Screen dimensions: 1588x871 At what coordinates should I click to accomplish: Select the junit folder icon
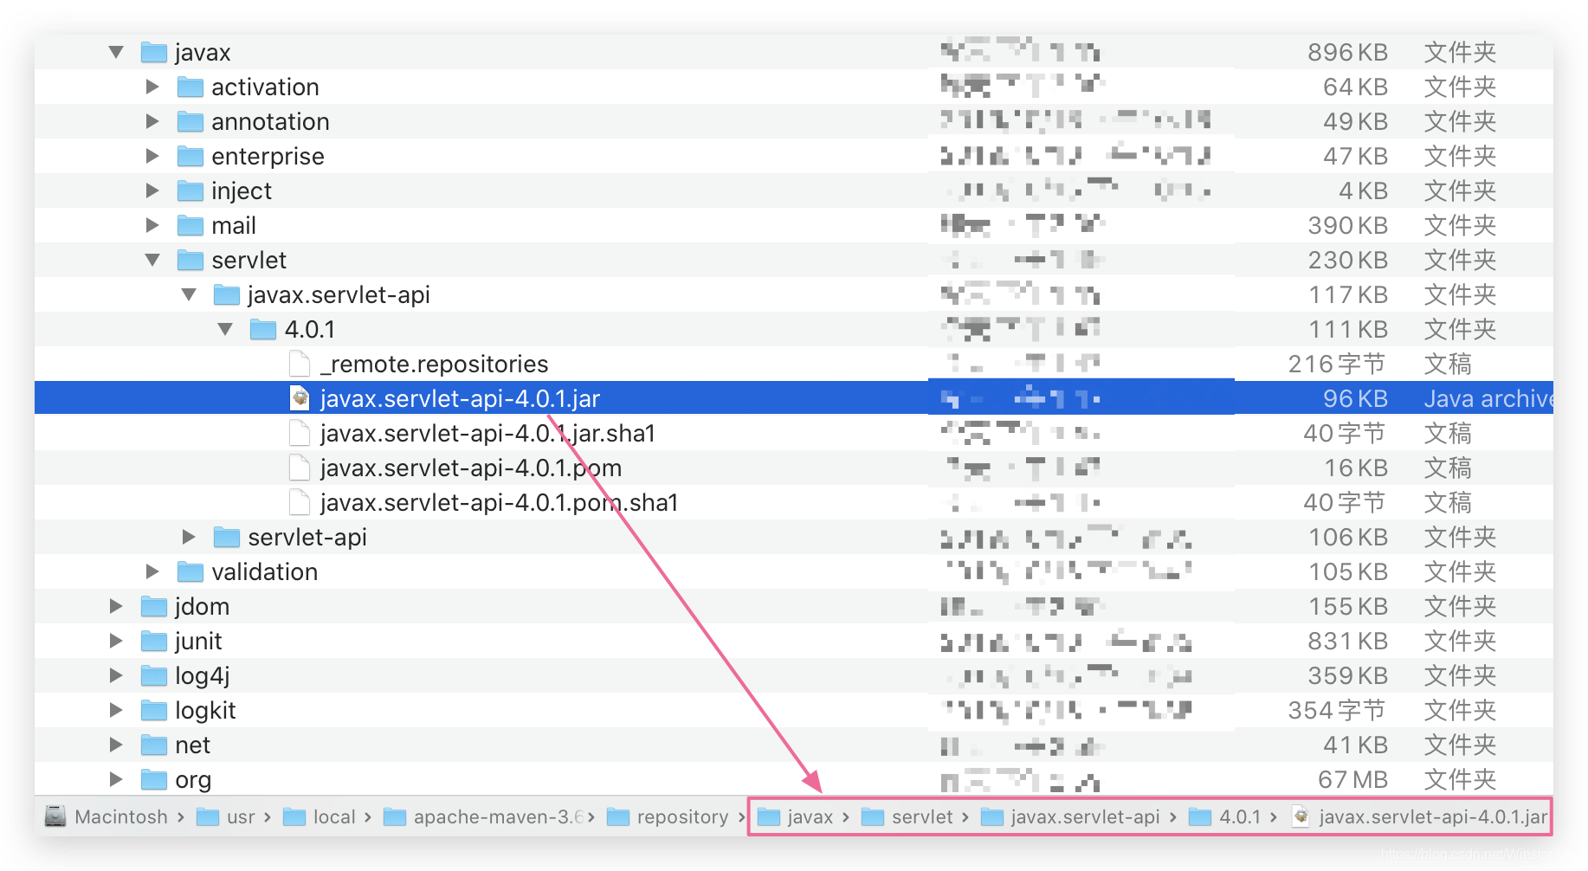click(154, 641)
